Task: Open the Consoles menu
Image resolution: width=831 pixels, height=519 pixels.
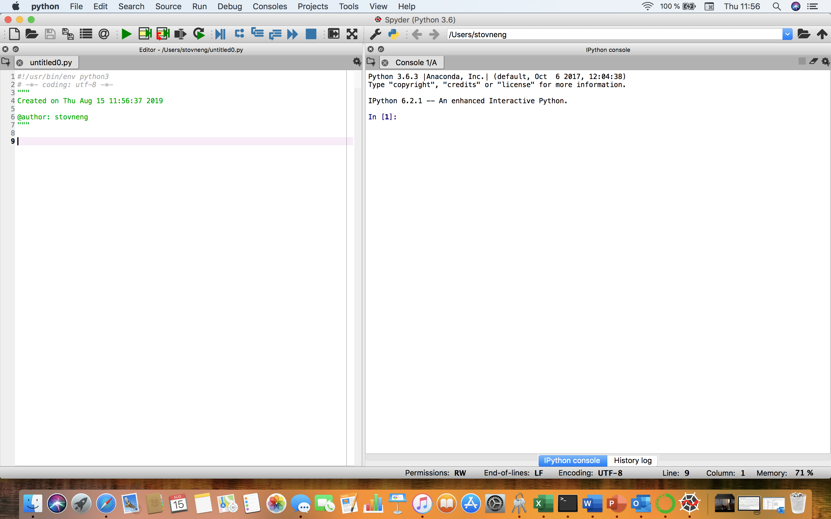Action: pos(270,6)
